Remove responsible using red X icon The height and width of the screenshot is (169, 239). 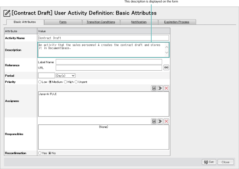point(166,121)
